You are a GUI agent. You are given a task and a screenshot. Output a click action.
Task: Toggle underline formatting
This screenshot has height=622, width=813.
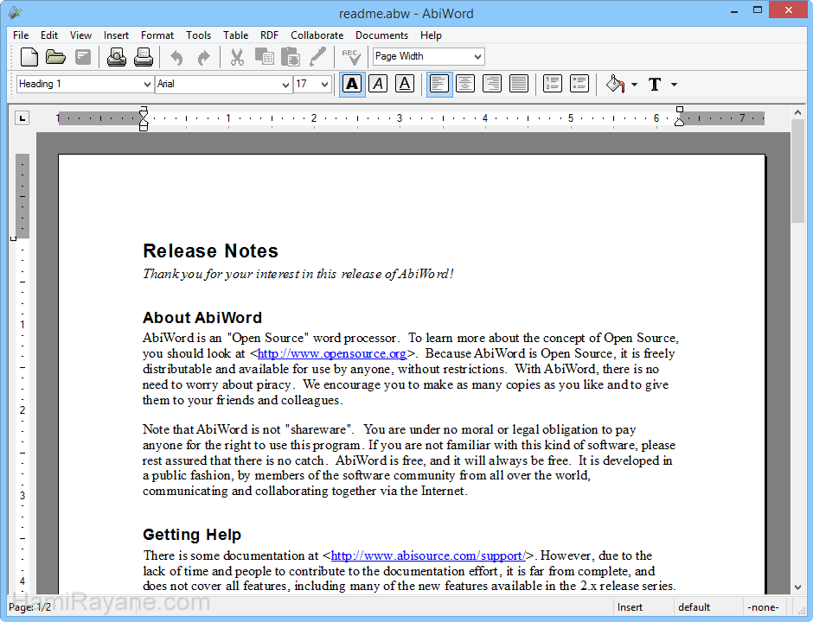[405, 84]
